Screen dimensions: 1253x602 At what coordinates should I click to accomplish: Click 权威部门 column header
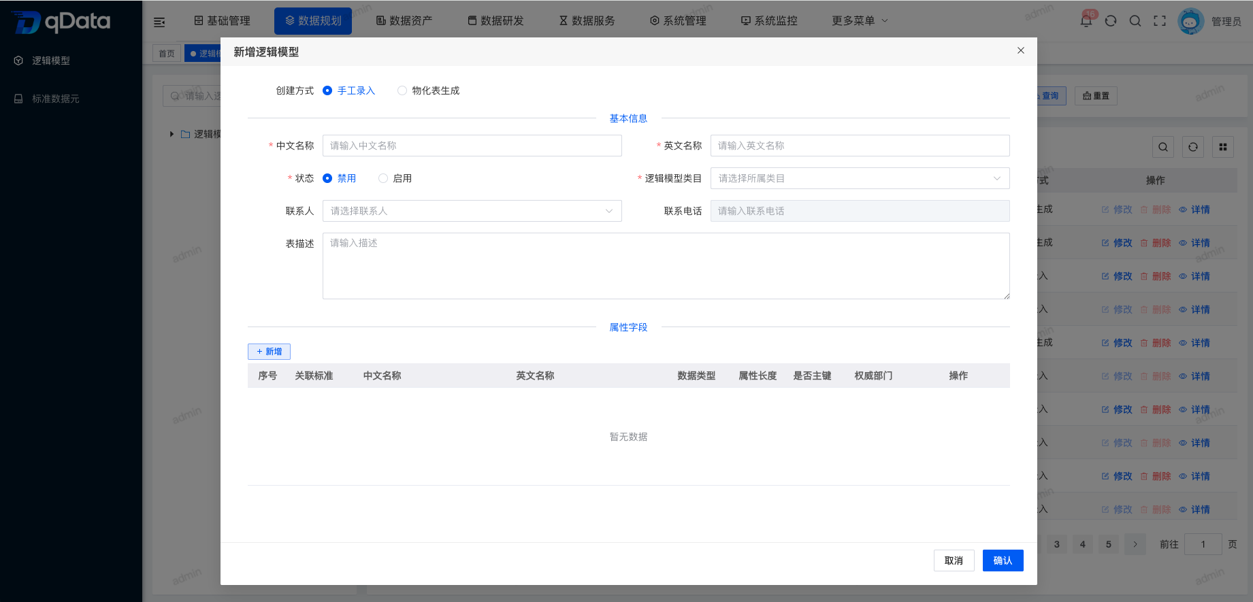(873, 375)
